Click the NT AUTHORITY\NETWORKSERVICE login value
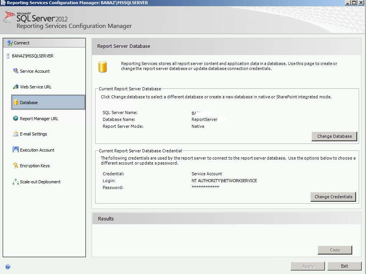The width and height of the screenshot is (366, 274). [x=224, y=181]
